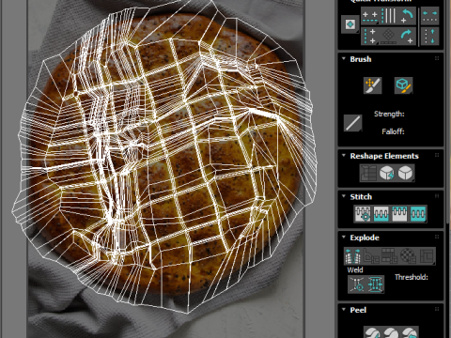
Task: Click the Break icon in Explode
Action: point(352,256)
